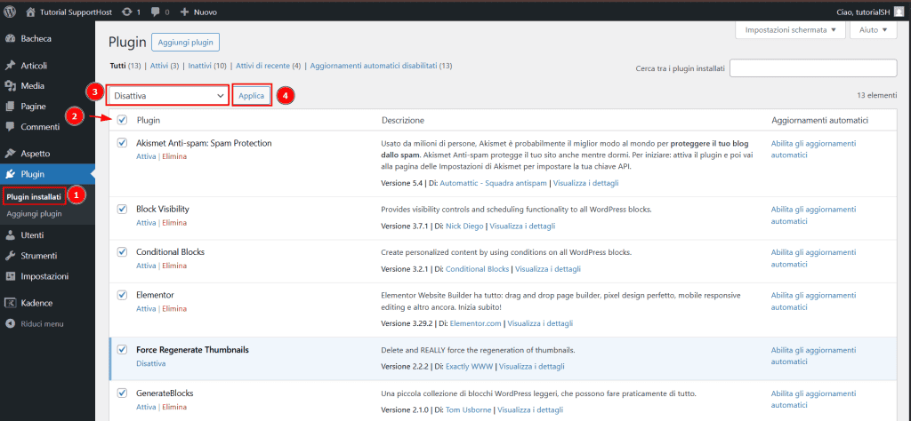Click the Bacheca dashboard icon
Viewport: 911px width, 421px height.
[x=10, y=39]
